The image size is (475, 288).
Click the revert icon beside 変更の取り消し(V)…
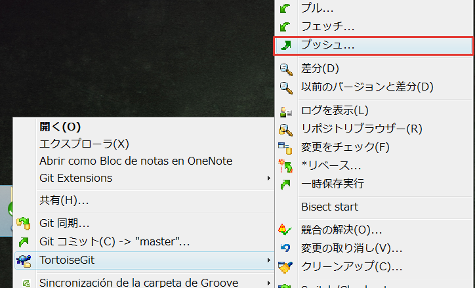tap(285, 248)
